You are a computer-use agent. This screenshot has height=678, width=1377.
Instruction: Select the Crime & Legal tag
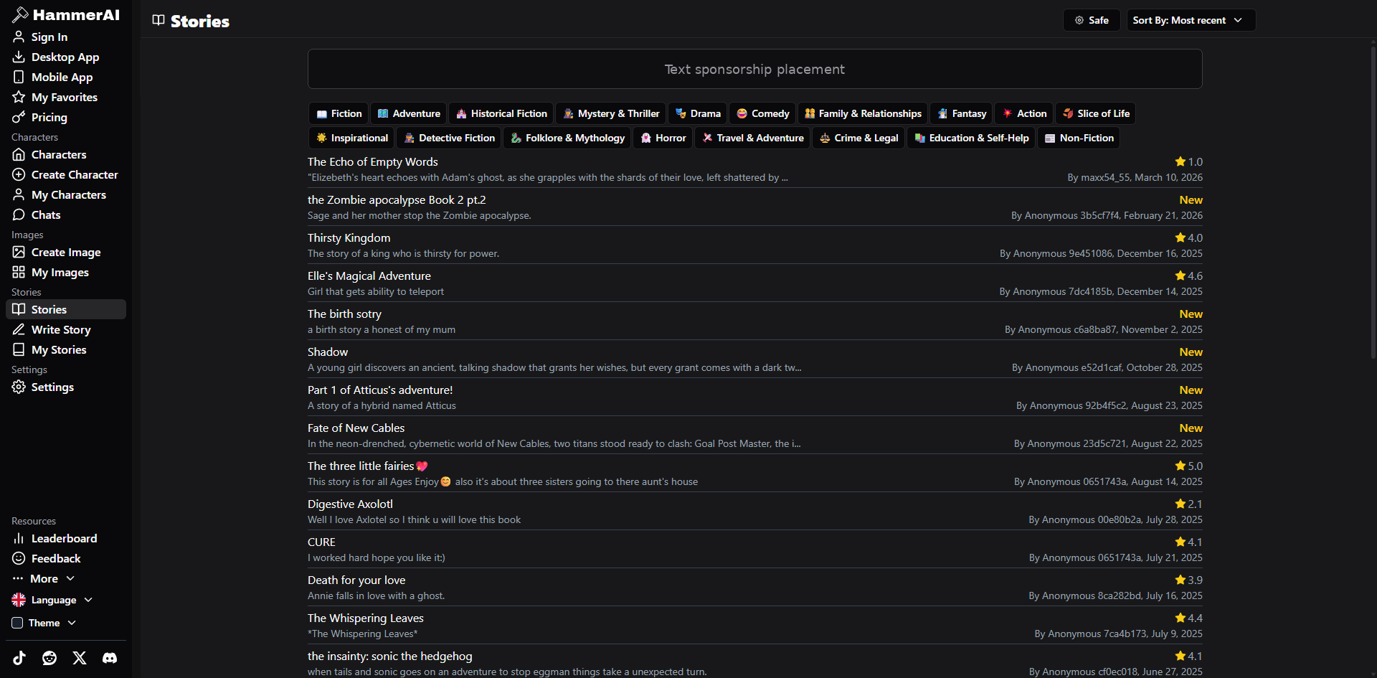pyautogui.click(x=858, y=138)
